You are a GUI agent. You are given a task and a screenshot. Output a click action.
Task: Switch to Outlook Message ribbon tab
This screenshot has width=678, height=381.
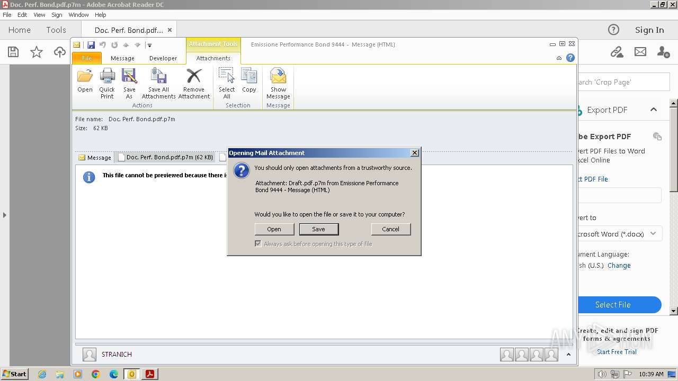pyautogui.click(x=122, y=58)
